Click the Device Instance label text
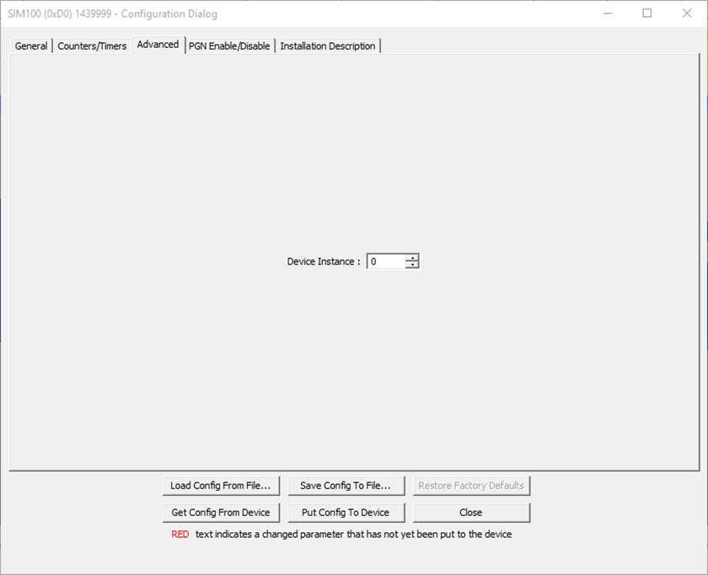The height and width of the screenshot is (575, 708). click(324, 262)
